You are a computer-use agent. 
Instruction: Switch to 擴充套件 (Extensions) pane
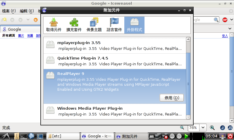[74, 25]
